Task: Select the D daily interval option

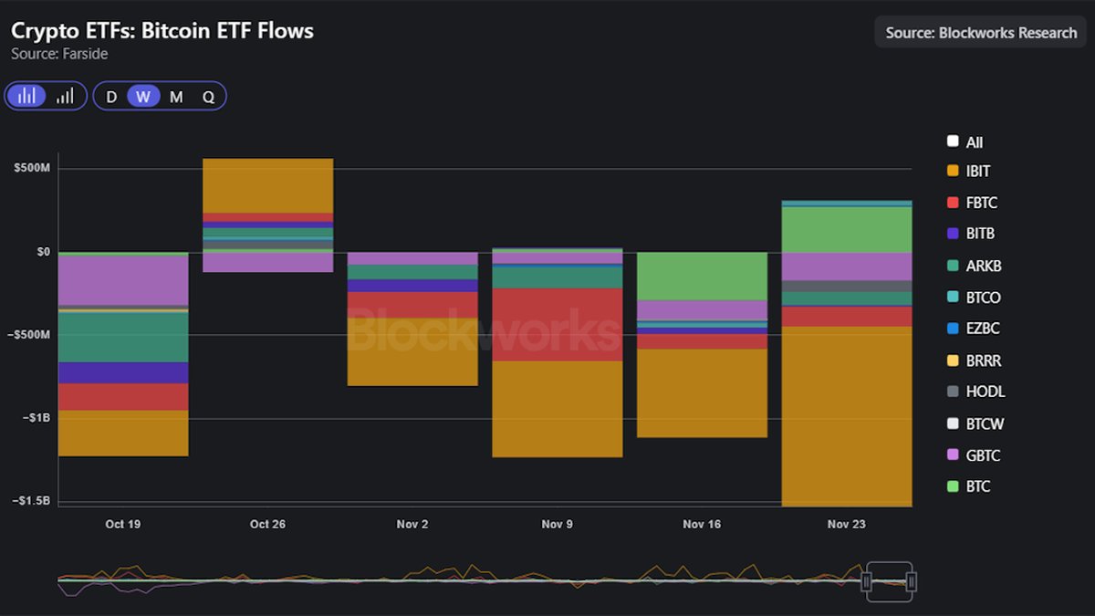Action: (110, 95)
